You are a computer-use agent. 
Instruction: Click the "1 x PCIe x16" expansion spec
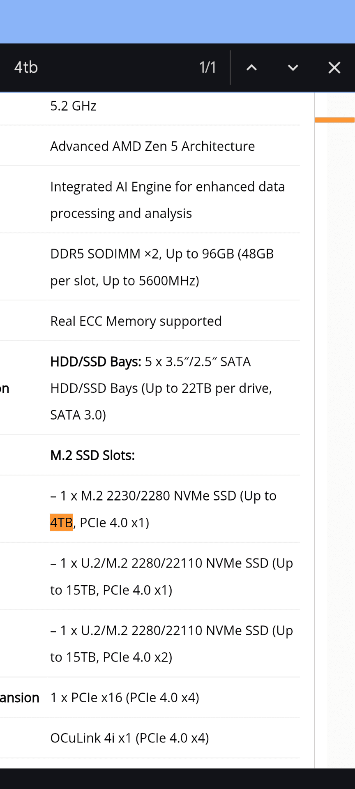[x=124, y=698]
